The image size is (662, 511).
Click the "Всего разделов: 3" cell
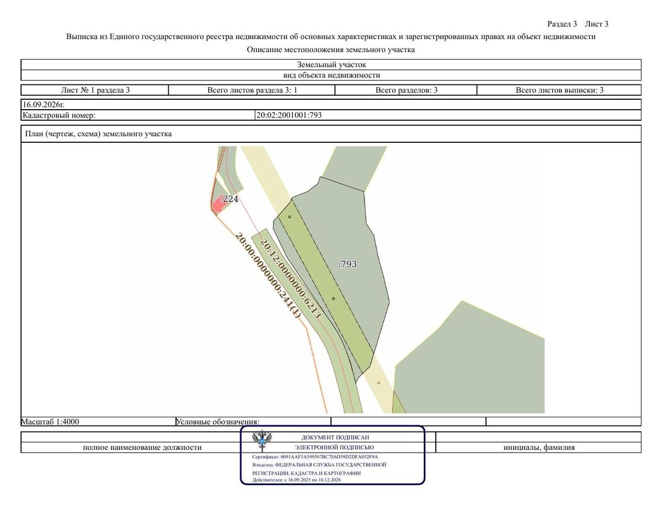[x=407, y=90]
